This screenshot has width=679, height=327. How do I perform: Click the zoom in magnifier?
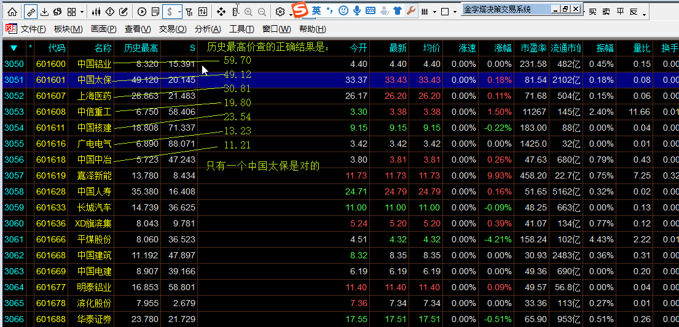[x=248, y=12]
